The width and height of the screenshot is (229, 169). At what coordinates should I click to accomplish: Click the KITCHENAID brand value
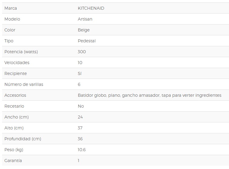coord(91,8)
